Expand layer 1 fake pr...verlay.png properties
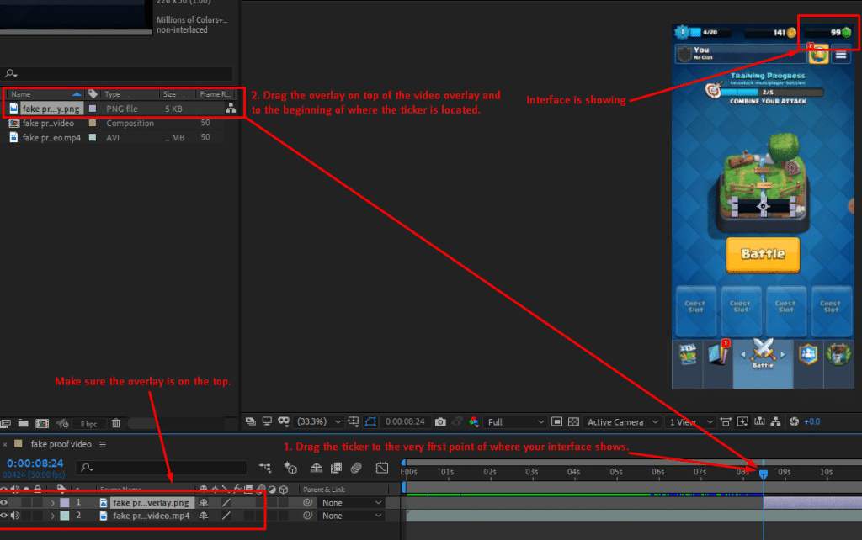Image resolution: width=862 pixels, height=540 pixels. point(53,503)
